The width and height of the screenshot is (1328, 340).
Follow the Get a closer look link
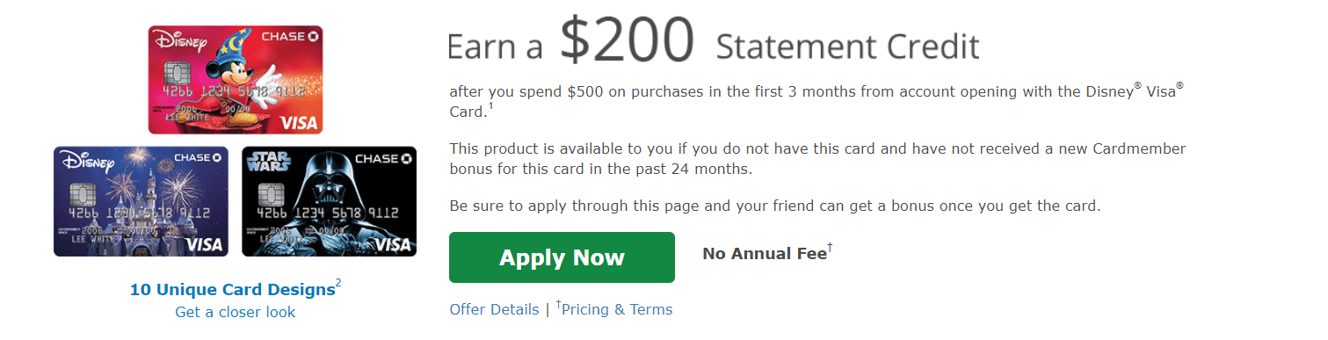pos(236,312)
